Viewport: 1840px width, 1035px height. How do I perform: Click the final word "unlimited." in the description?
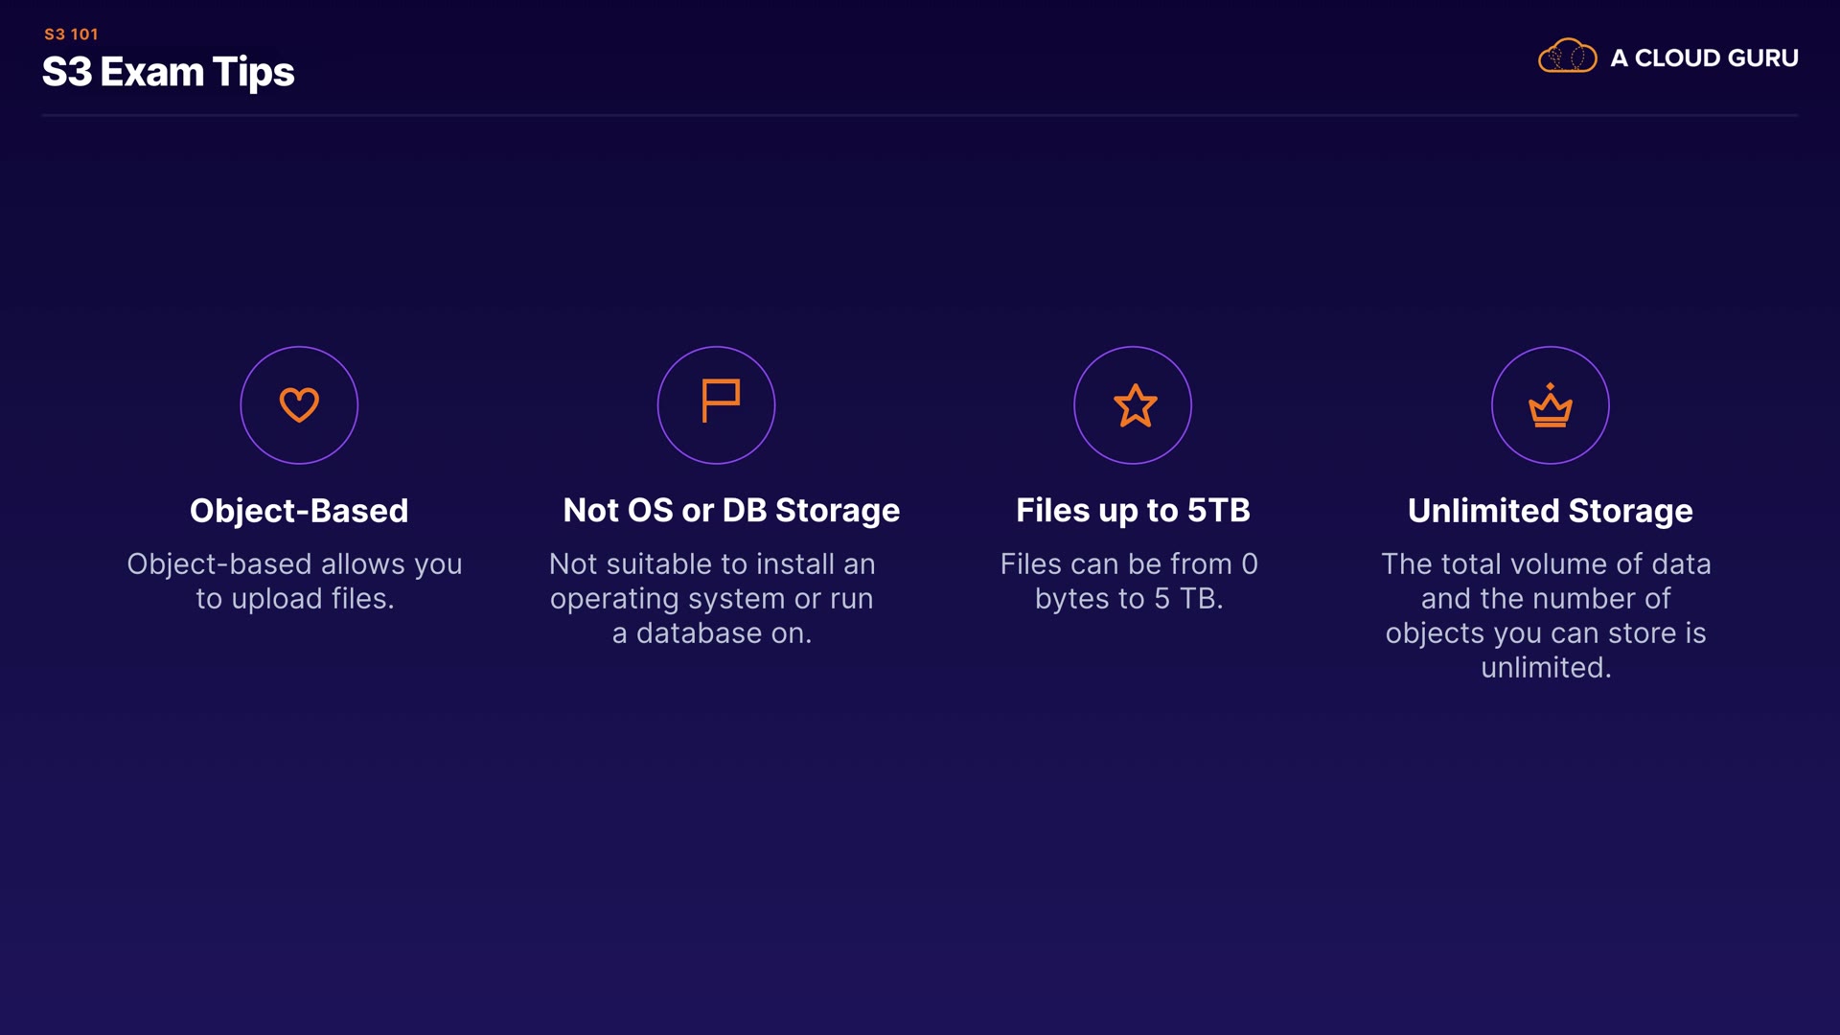[1546, 668]
